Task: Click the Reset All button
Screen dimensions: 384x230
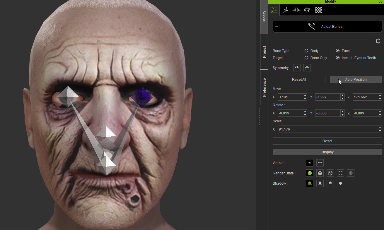Action: point(299,79)
